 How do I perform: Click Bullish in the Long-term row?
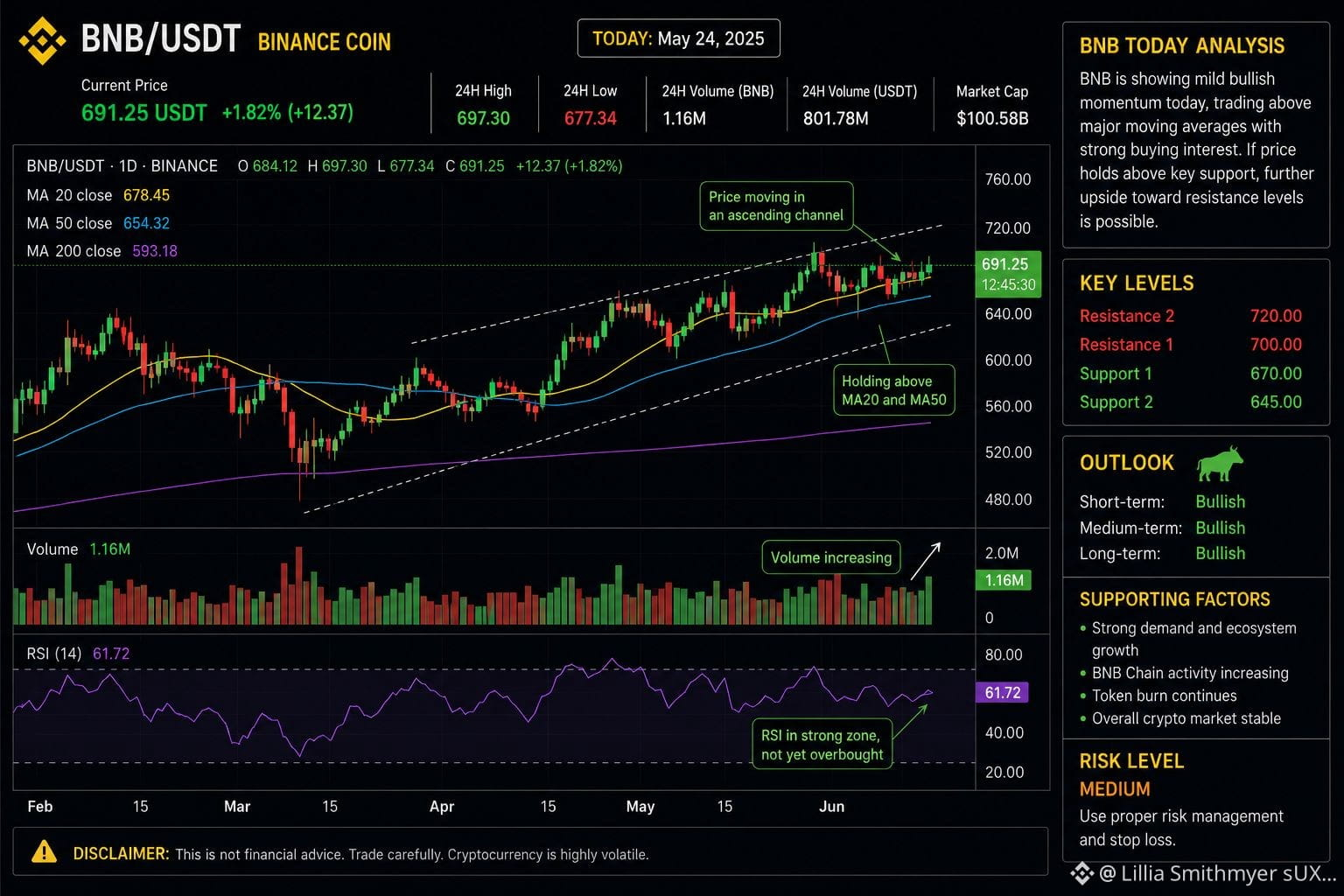pos(1221,553)
